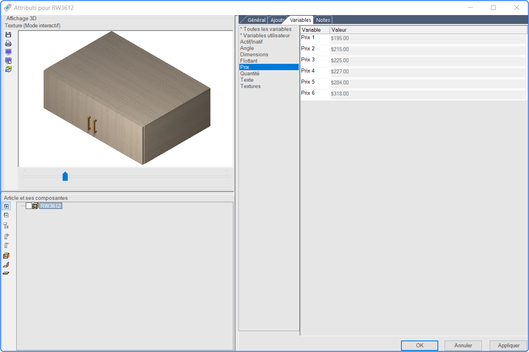529x352 pixels.
Task: Select the Variables tab
Action: coord(300,20)
